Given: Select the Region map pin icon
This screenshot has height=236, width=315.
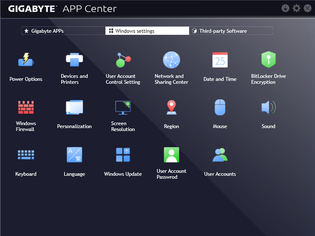Looking at the screenshot, I should click(x=171, y=107).
